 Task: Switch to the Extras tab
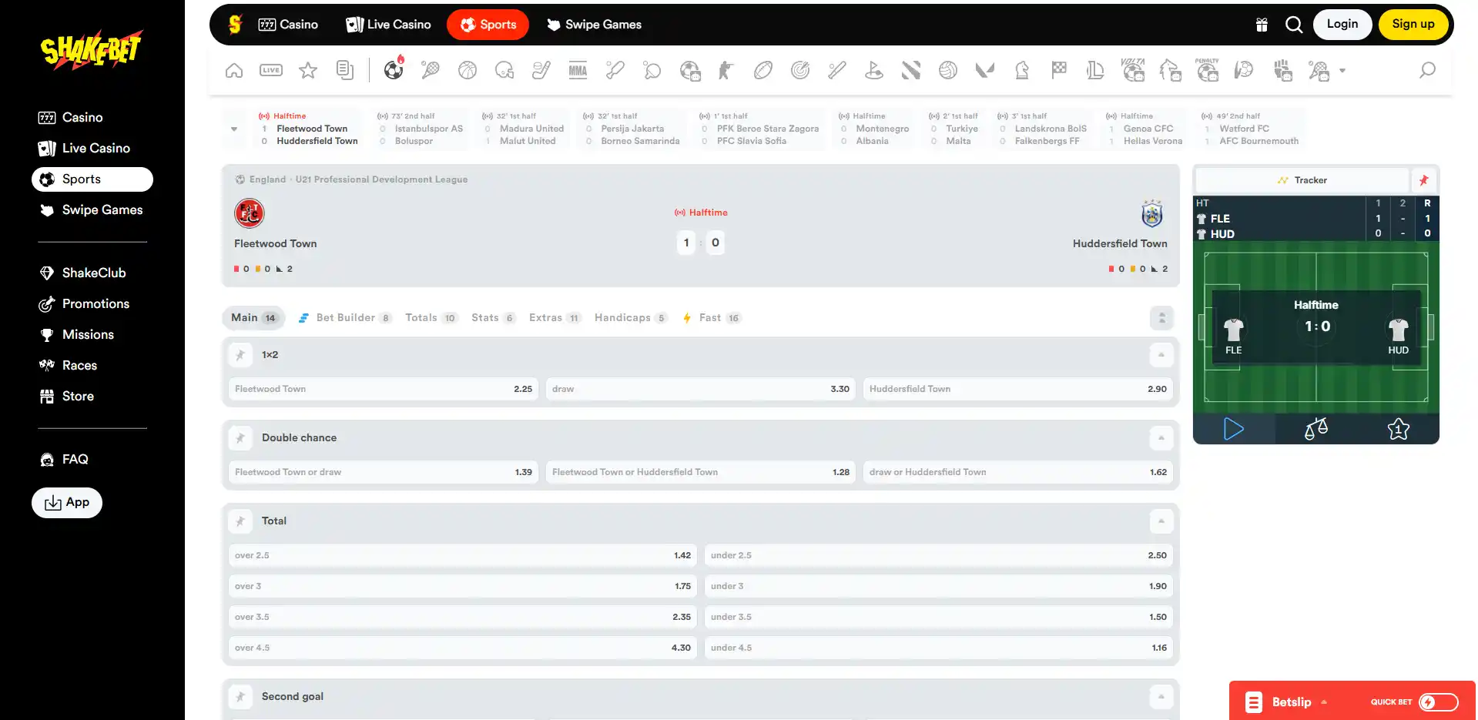click(555, 318)
